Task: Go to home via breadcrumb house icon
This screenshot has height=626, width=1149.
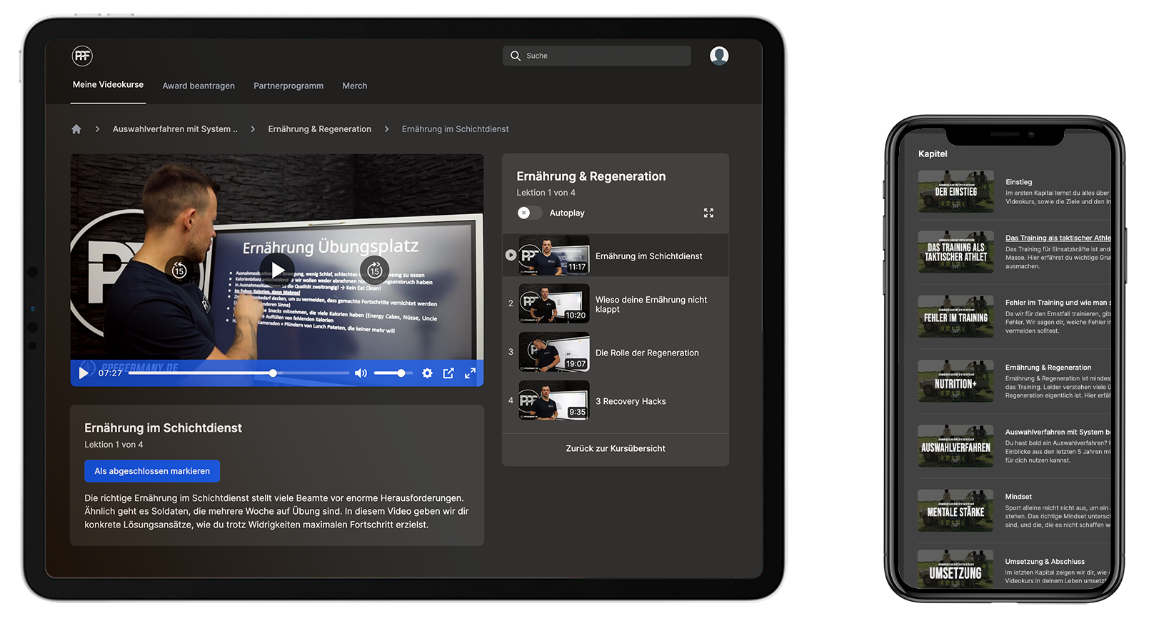Action: coord(76,129)
